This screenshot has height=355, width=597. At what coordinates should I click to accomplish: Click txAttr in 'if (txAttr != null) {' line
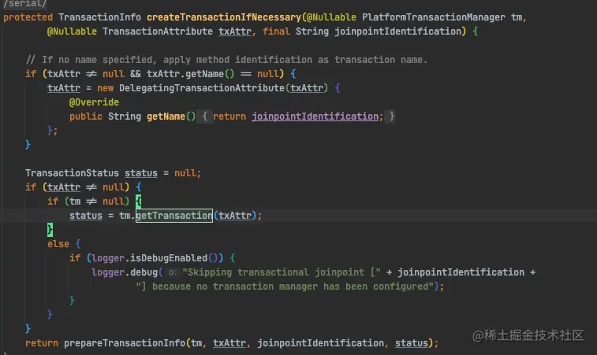tap(64, 187)
